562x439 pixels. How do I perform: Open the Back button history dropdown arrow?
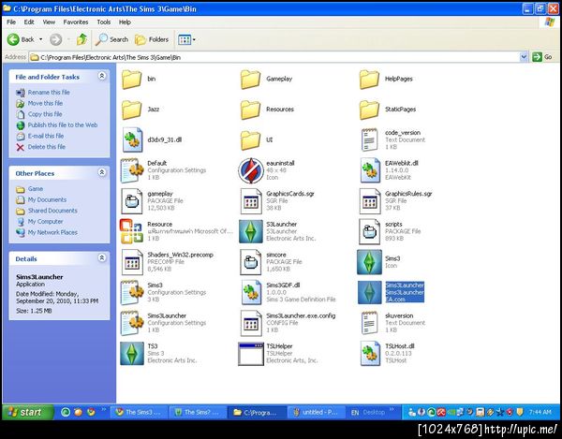click(x=40, y=39)
